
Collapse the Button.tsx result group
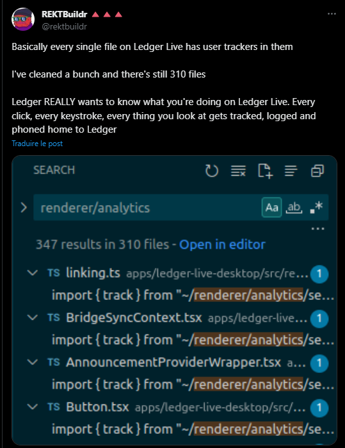(33, 407)
